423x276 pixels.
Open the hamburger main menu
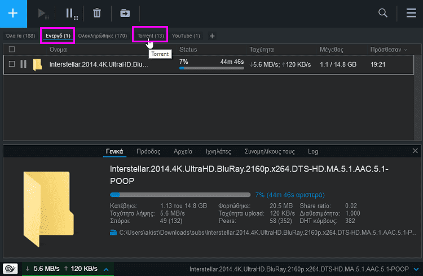[x=411, y=12]
